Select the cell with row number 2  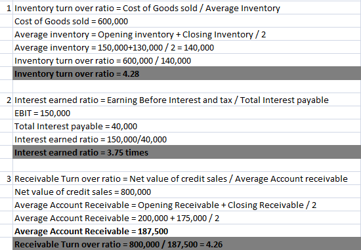[x=6, y=100]
